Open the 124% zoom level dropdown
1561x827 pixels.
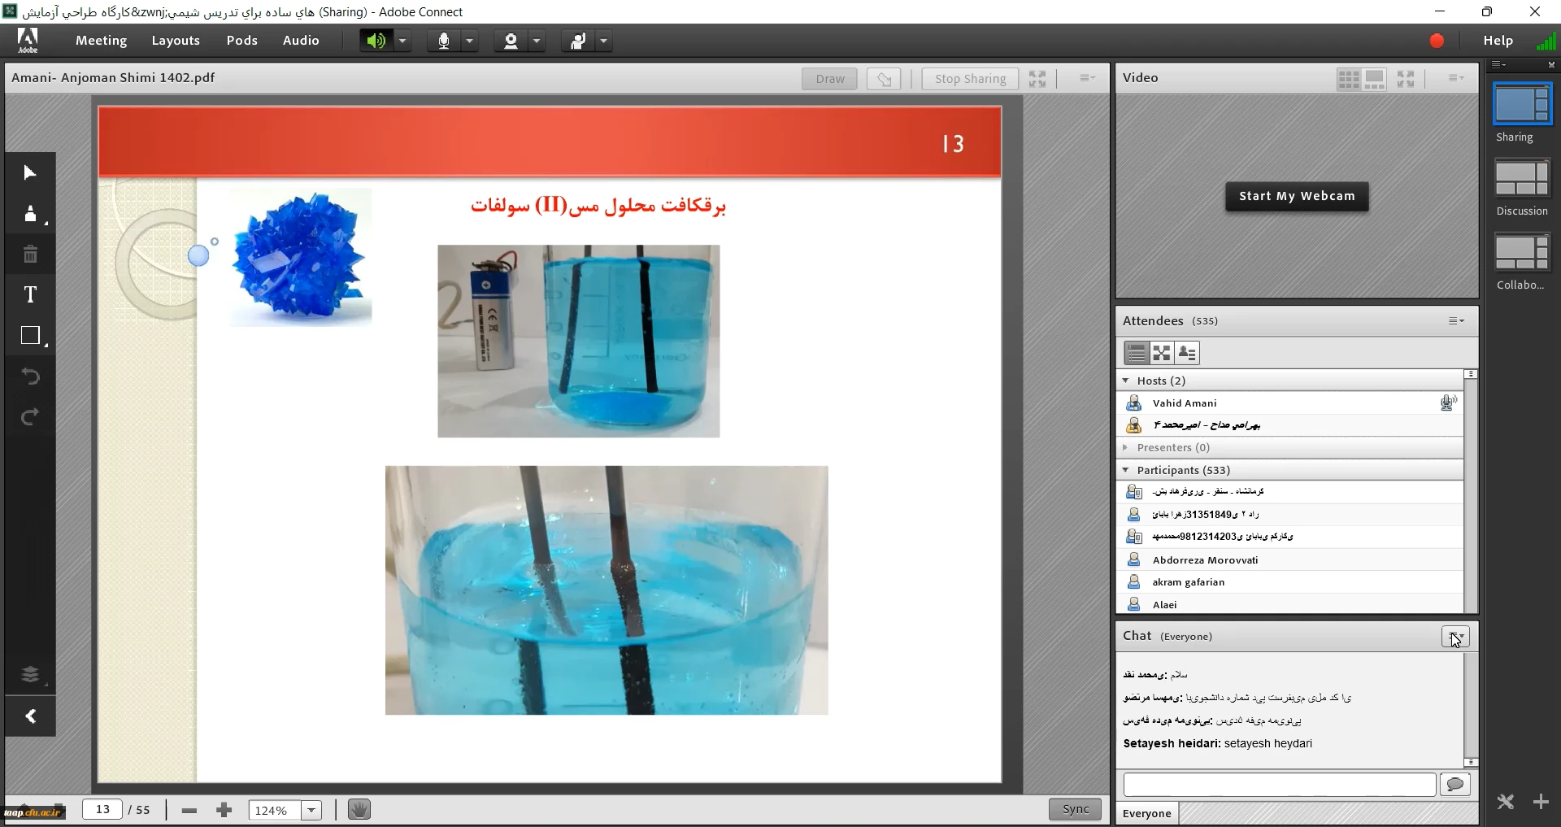point(311,810)
